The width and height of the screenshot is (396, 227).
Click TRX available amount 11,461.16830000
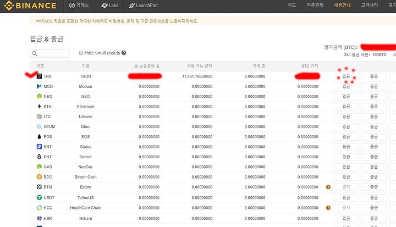point(197,76)
